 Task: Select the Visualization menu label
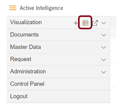coord(26,22)
